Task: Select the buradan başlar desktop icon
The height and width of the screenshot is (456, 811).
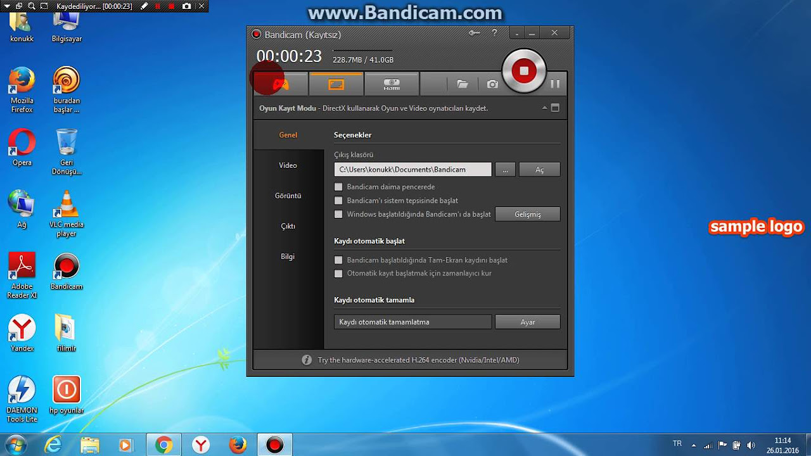Action: [x=67, y=89]
